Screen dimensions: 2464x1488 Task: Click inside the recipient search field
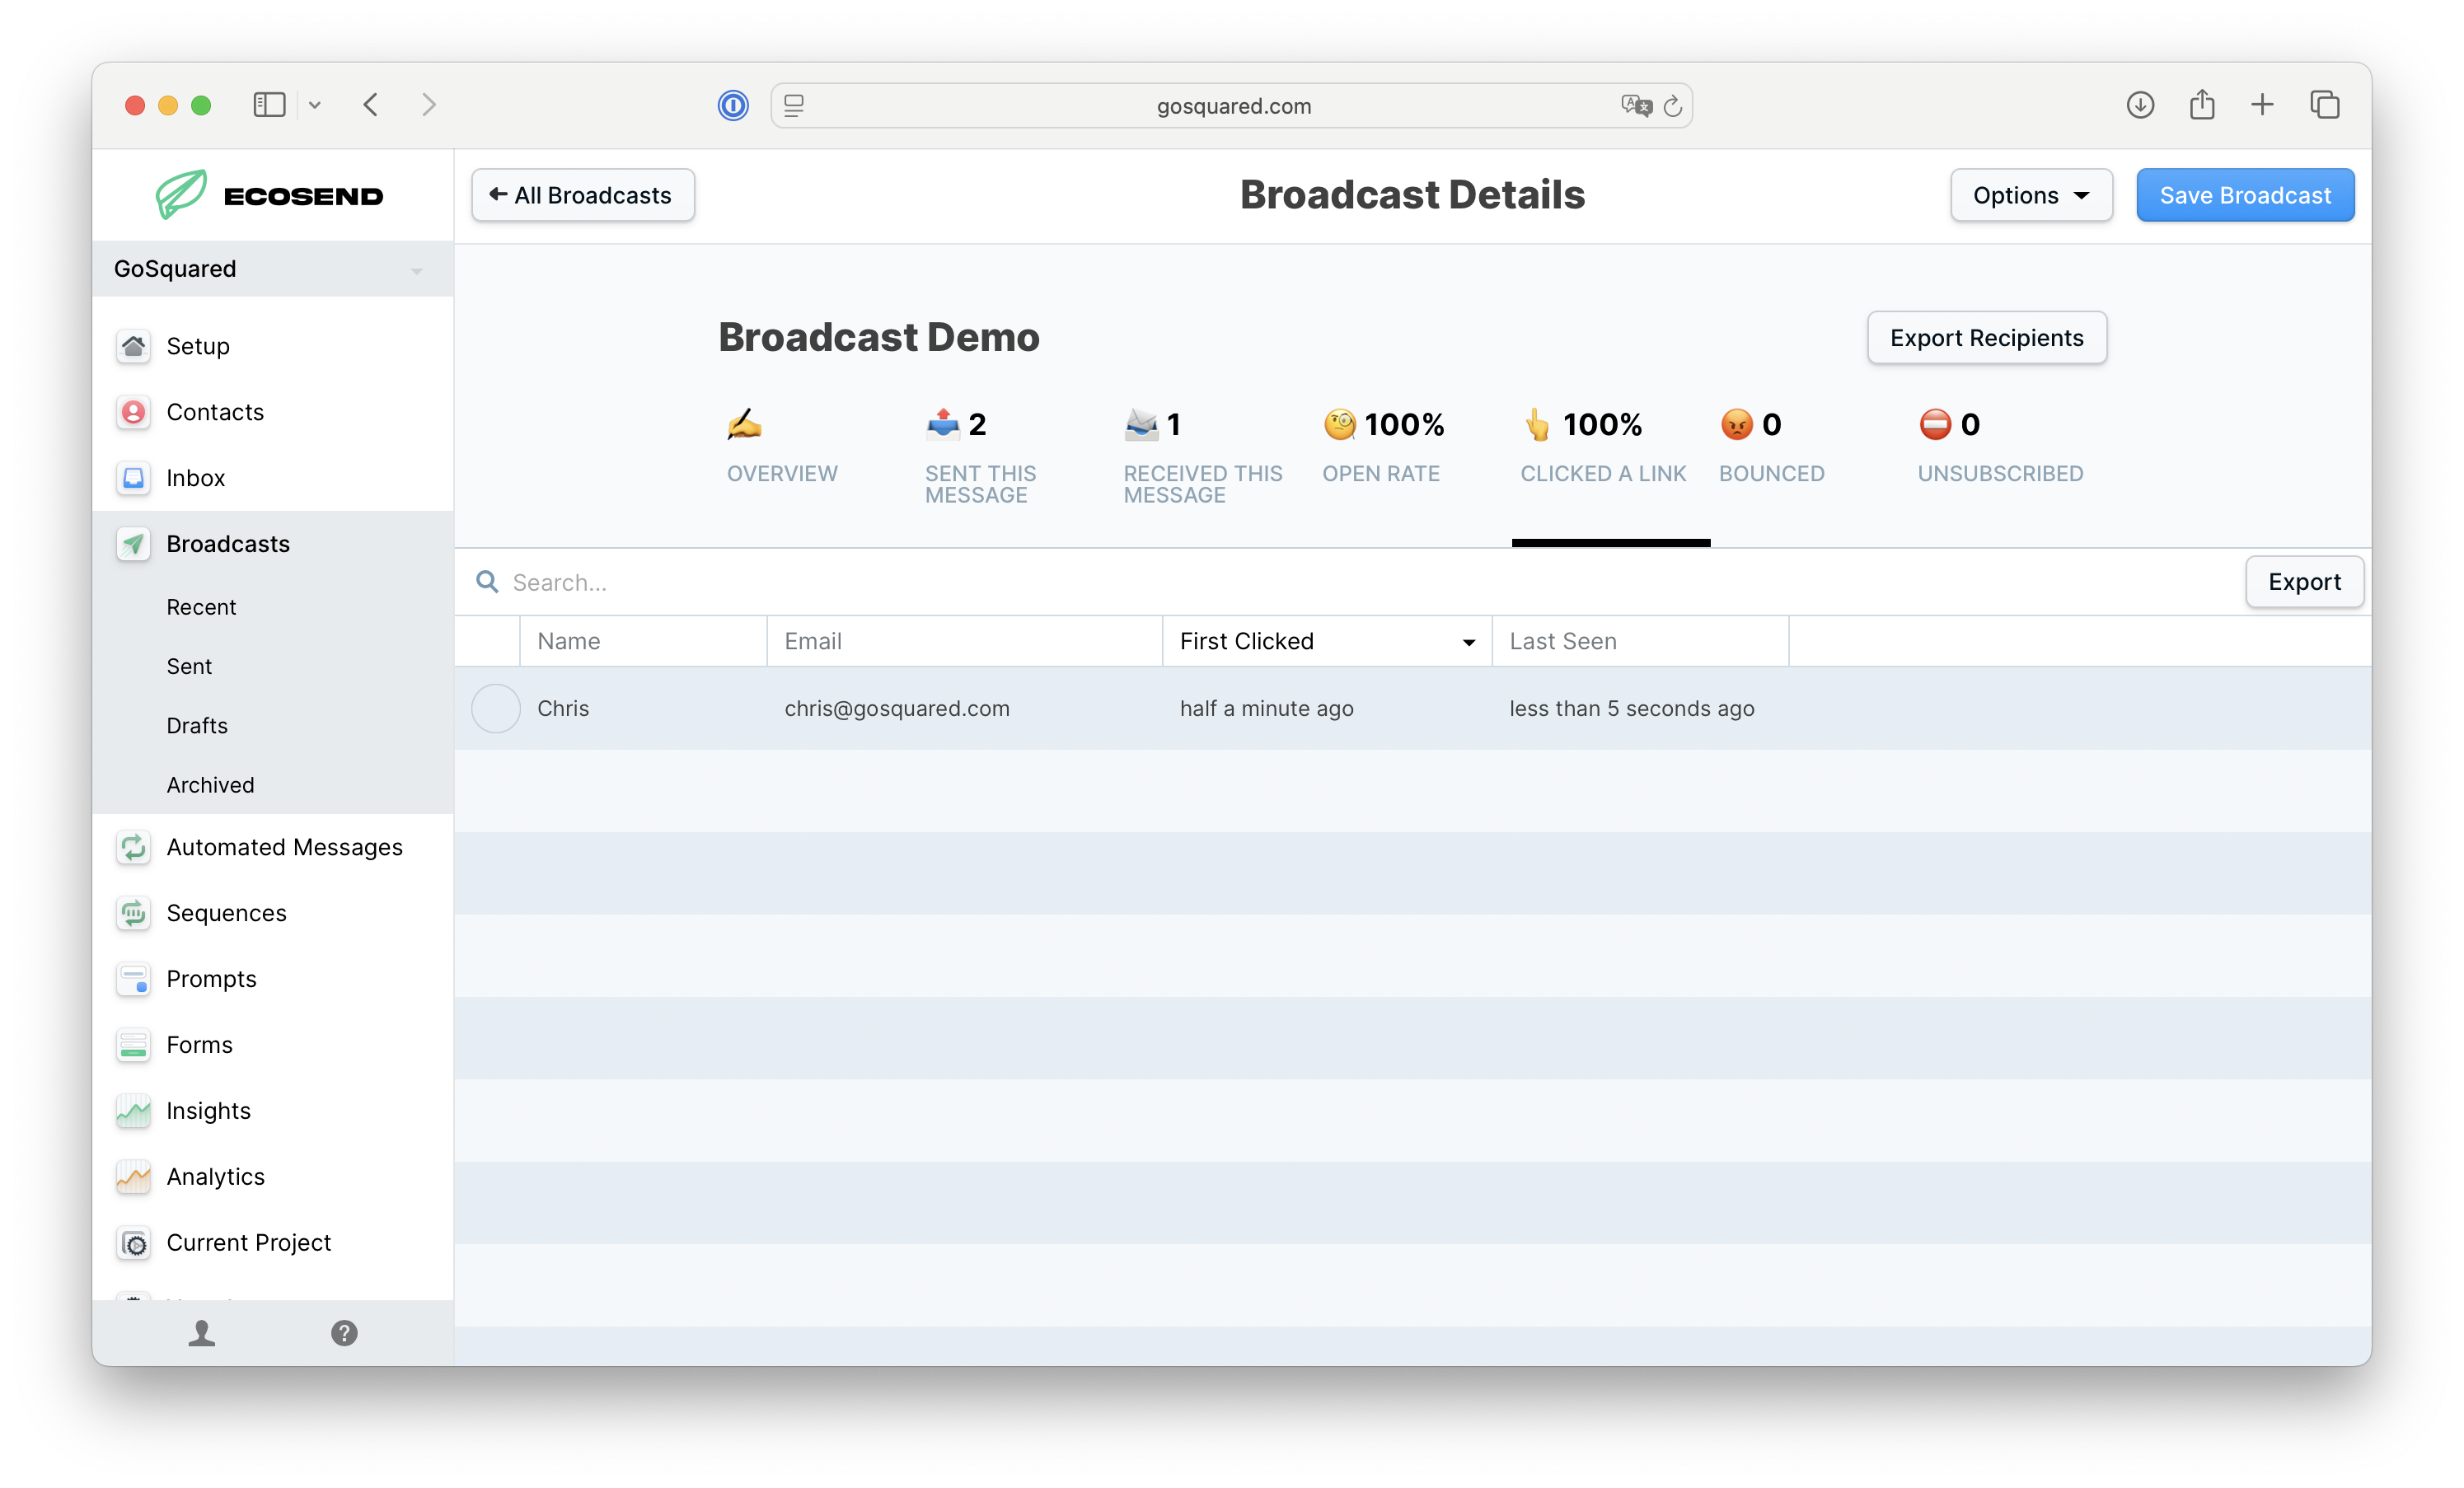tap(700, 581)
